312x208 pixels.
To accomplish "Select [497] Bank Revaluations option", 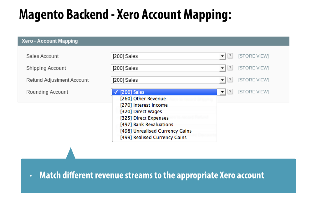I will pos(147,124).
